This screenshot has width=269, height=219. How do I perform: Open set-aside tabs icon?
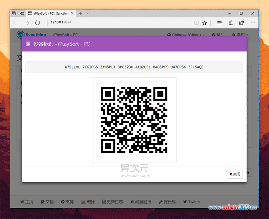14,13
